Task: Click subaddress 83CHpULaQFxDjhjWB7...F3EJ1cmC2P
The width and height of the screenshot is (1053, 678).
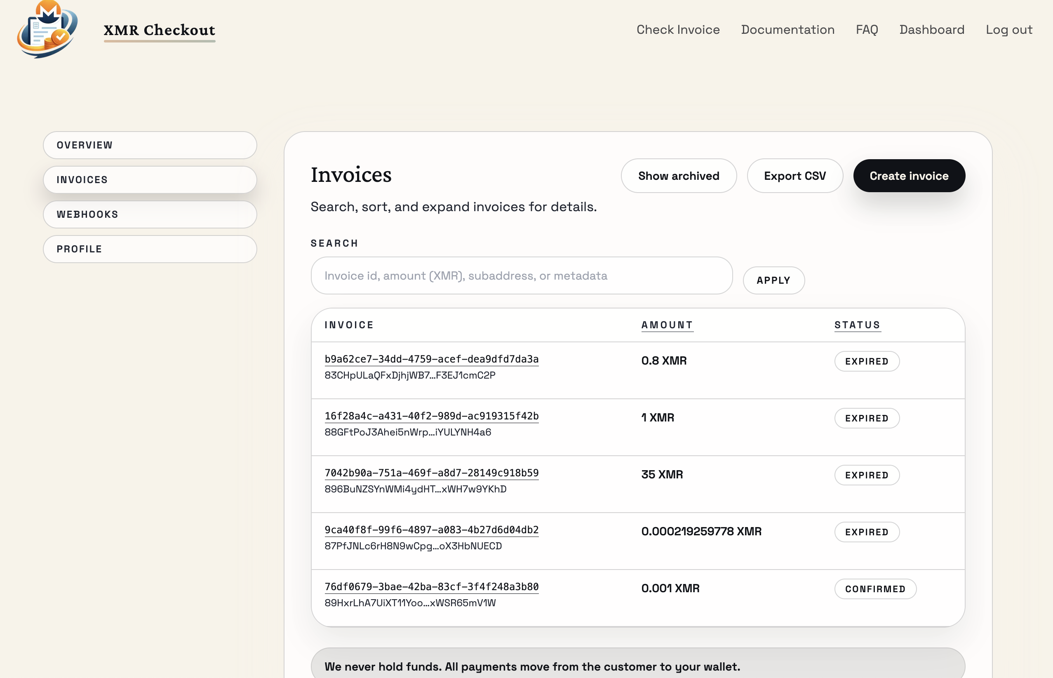Action: pyautogui.click(x=410, y=375)
